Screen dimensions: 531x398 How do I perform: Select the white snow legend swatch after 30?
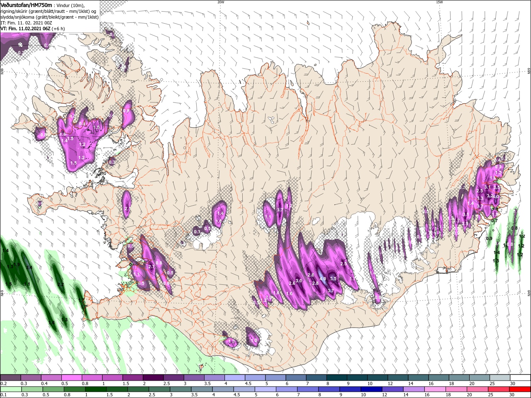tap(520, 377)
